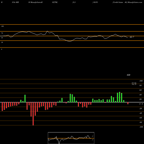Image resolution: width=144 pixels, height=144 pixels.
Task: Click the longest red bar reaching -100
Action: point(33,114)
